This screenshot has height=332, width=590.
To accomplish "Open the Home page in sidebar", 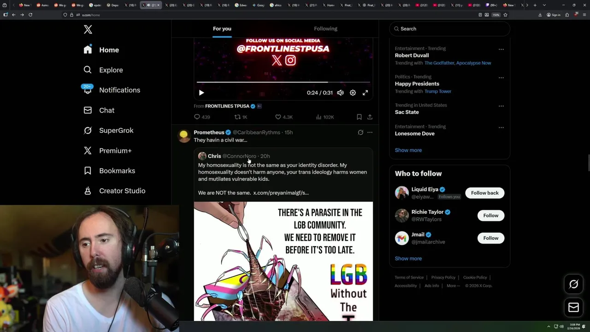I will coord(101,50).
